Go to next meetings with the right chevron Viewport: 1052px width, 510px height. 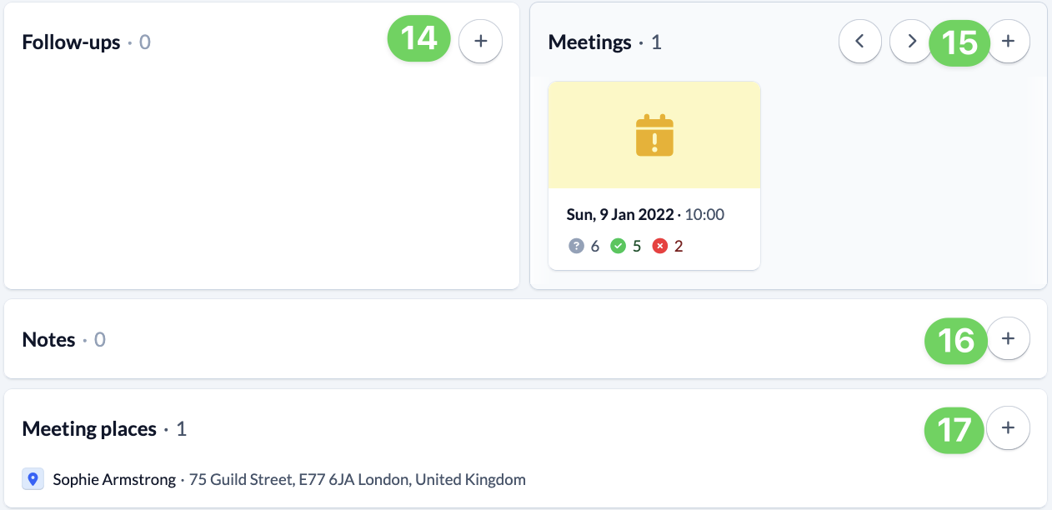click(x=910, y=41)
